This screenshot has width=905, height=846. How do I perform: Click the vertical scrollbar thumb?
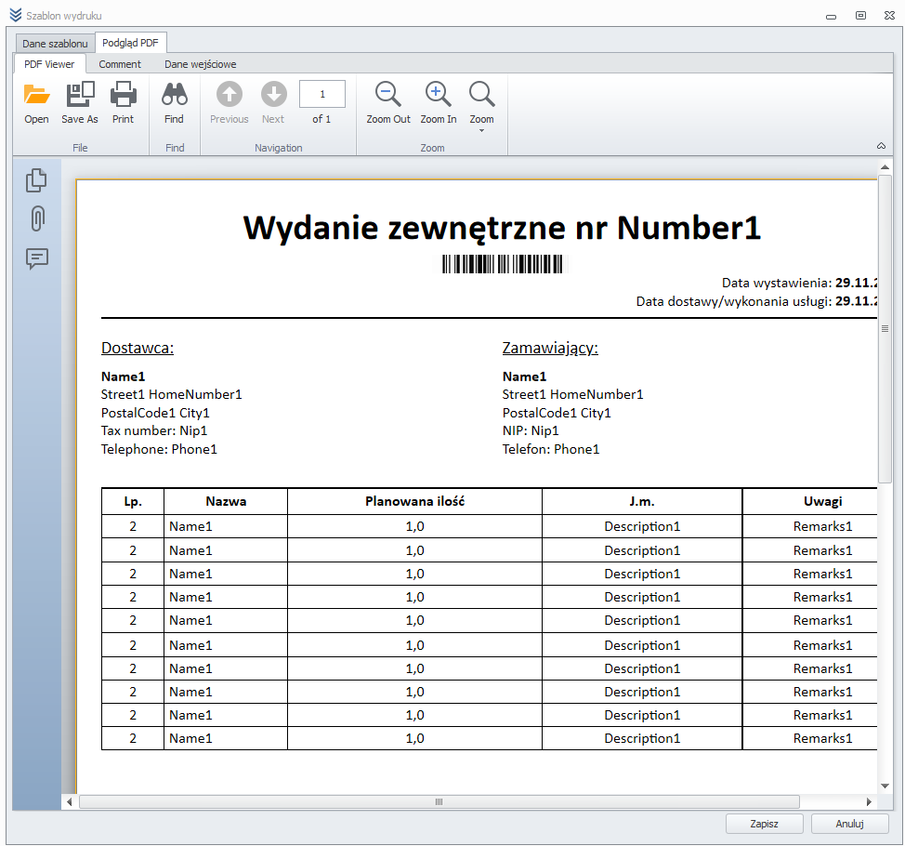[x=885, y=328]
